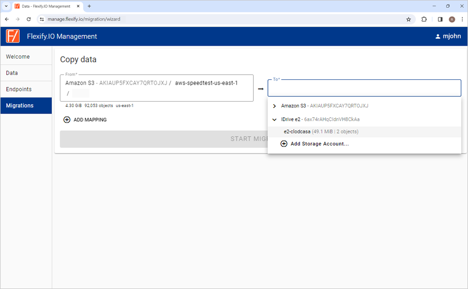Click the 92,053 objects count

[x=98, y=106]
